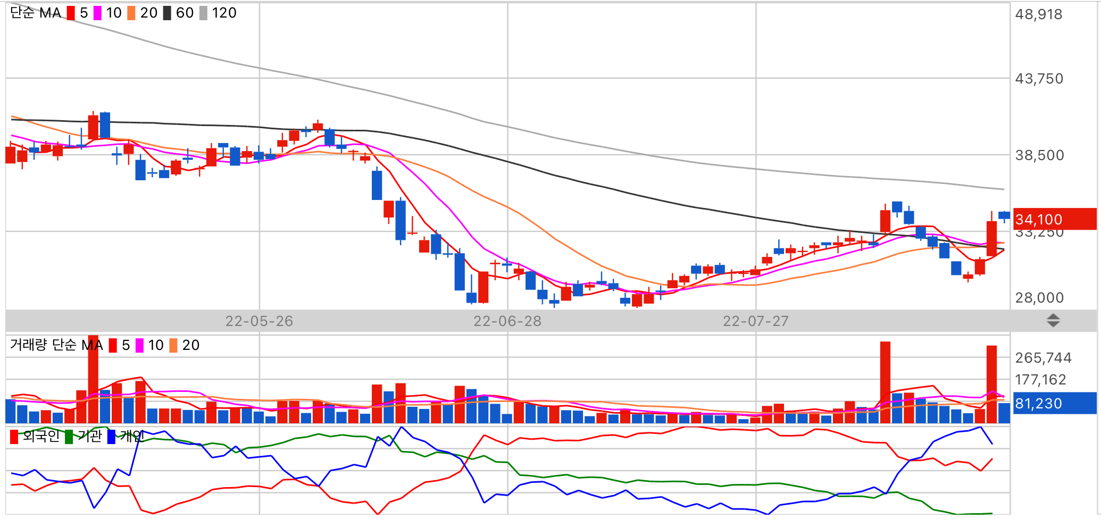Click the 43,750 price axis label
Image resolution: width=1101 pixels, height=519 pixels.
[x=1039, y=79]
